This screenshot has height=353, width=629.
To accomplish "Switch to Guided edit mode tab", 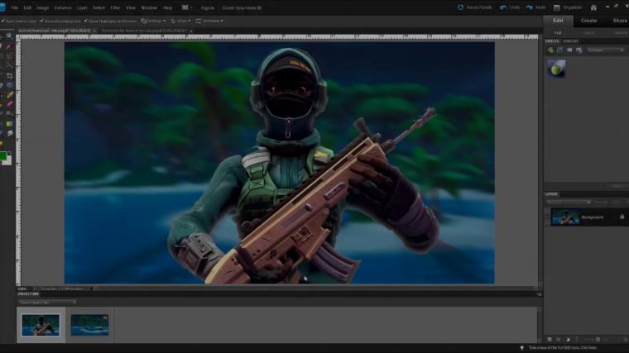I will pos(620,33).
